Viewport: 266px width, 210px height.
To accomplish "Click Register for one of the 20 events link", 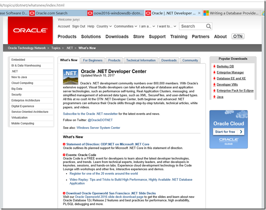I will [x=104, y=174].
